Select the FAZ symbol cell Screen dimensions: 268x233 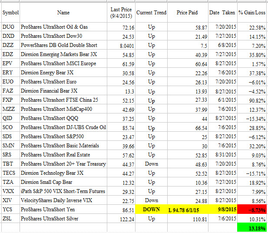10,91
